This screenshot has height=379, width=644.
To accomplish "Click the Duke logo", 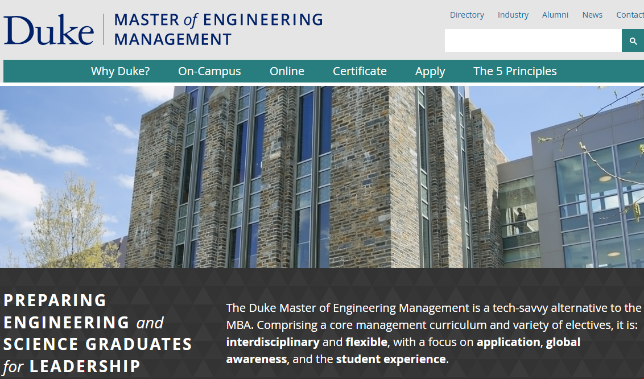I will (49, 30).
